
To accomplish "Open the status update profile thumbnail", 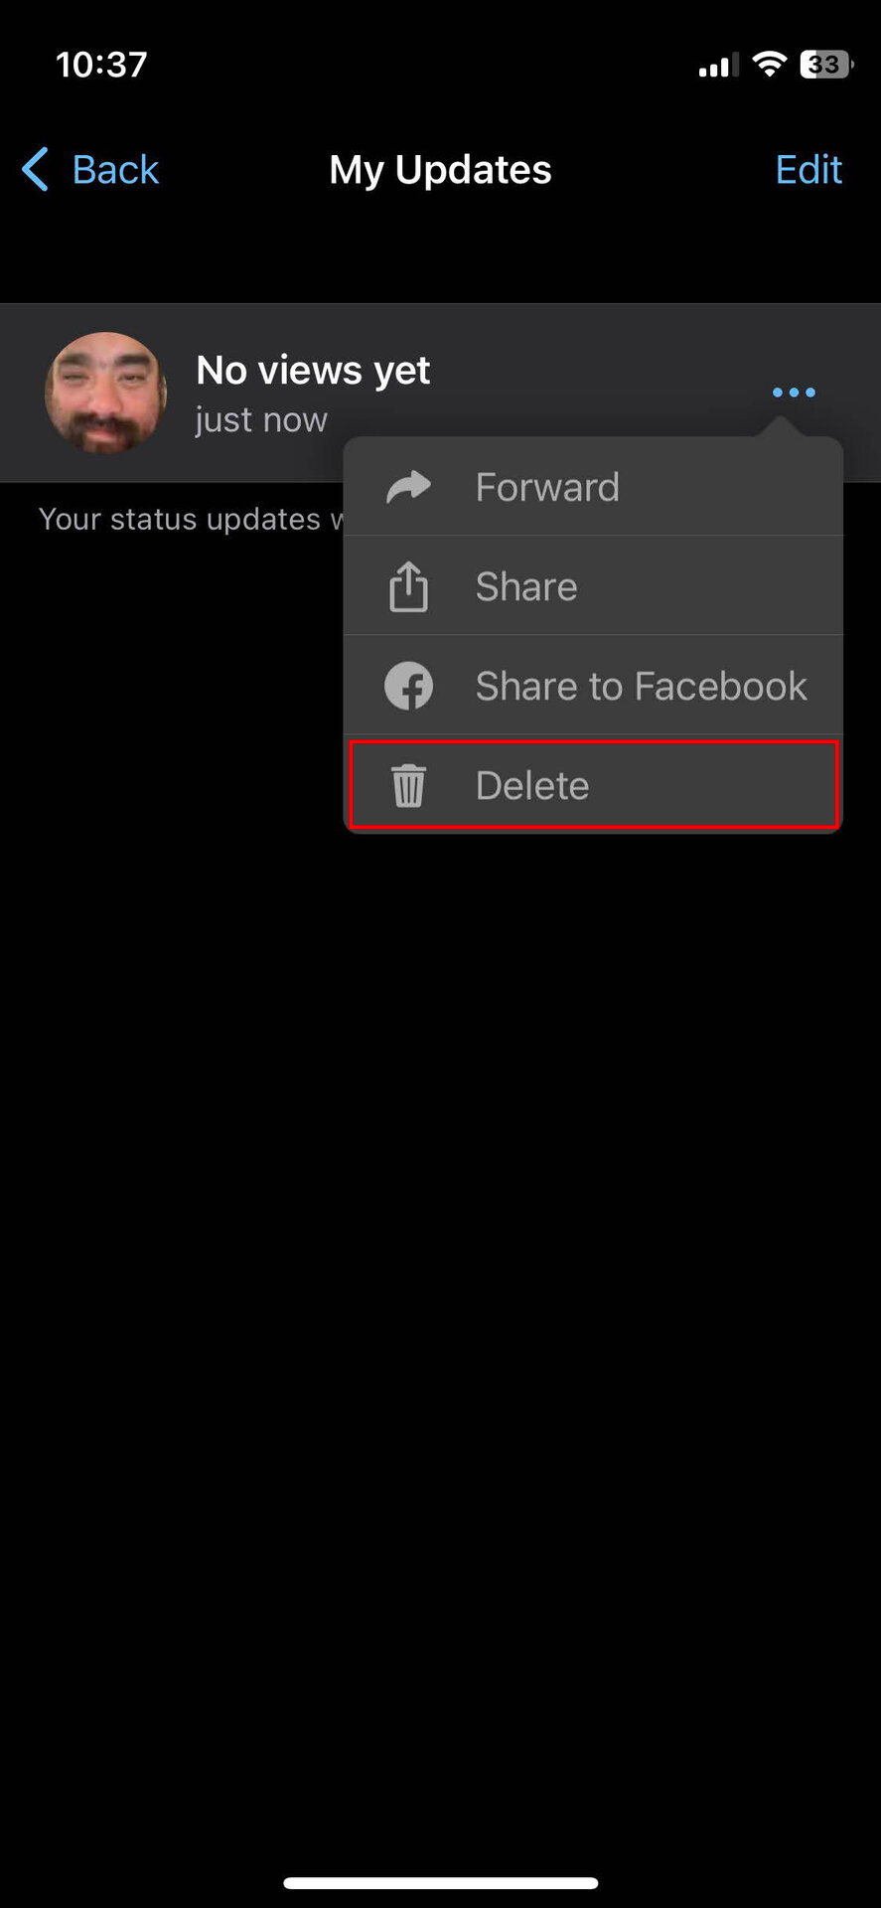I will tap(105, 393).
